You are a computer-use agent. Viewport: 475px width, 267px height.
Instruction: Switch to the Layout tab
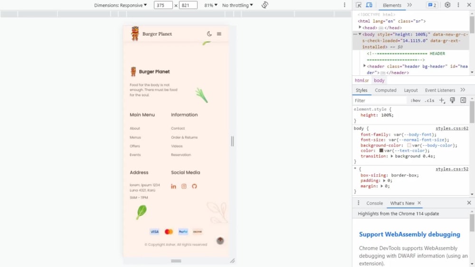click(411, 90)
